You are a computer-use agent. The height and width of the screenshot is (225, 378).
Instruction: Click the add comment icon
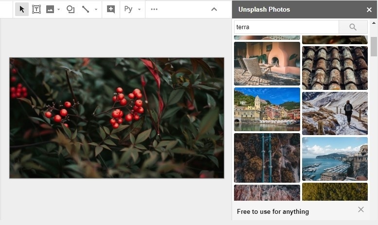(111, 9)
